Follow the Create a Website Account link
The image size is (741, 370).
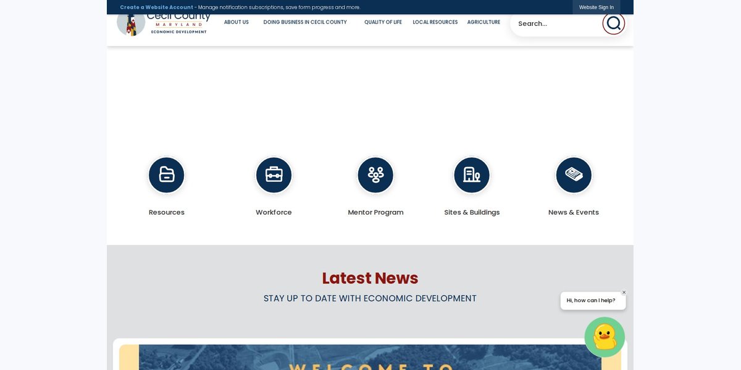(156, 7)
